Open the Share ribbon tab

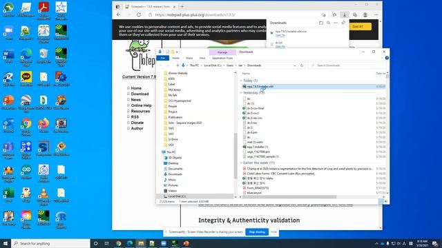click(x=189, y=58)
